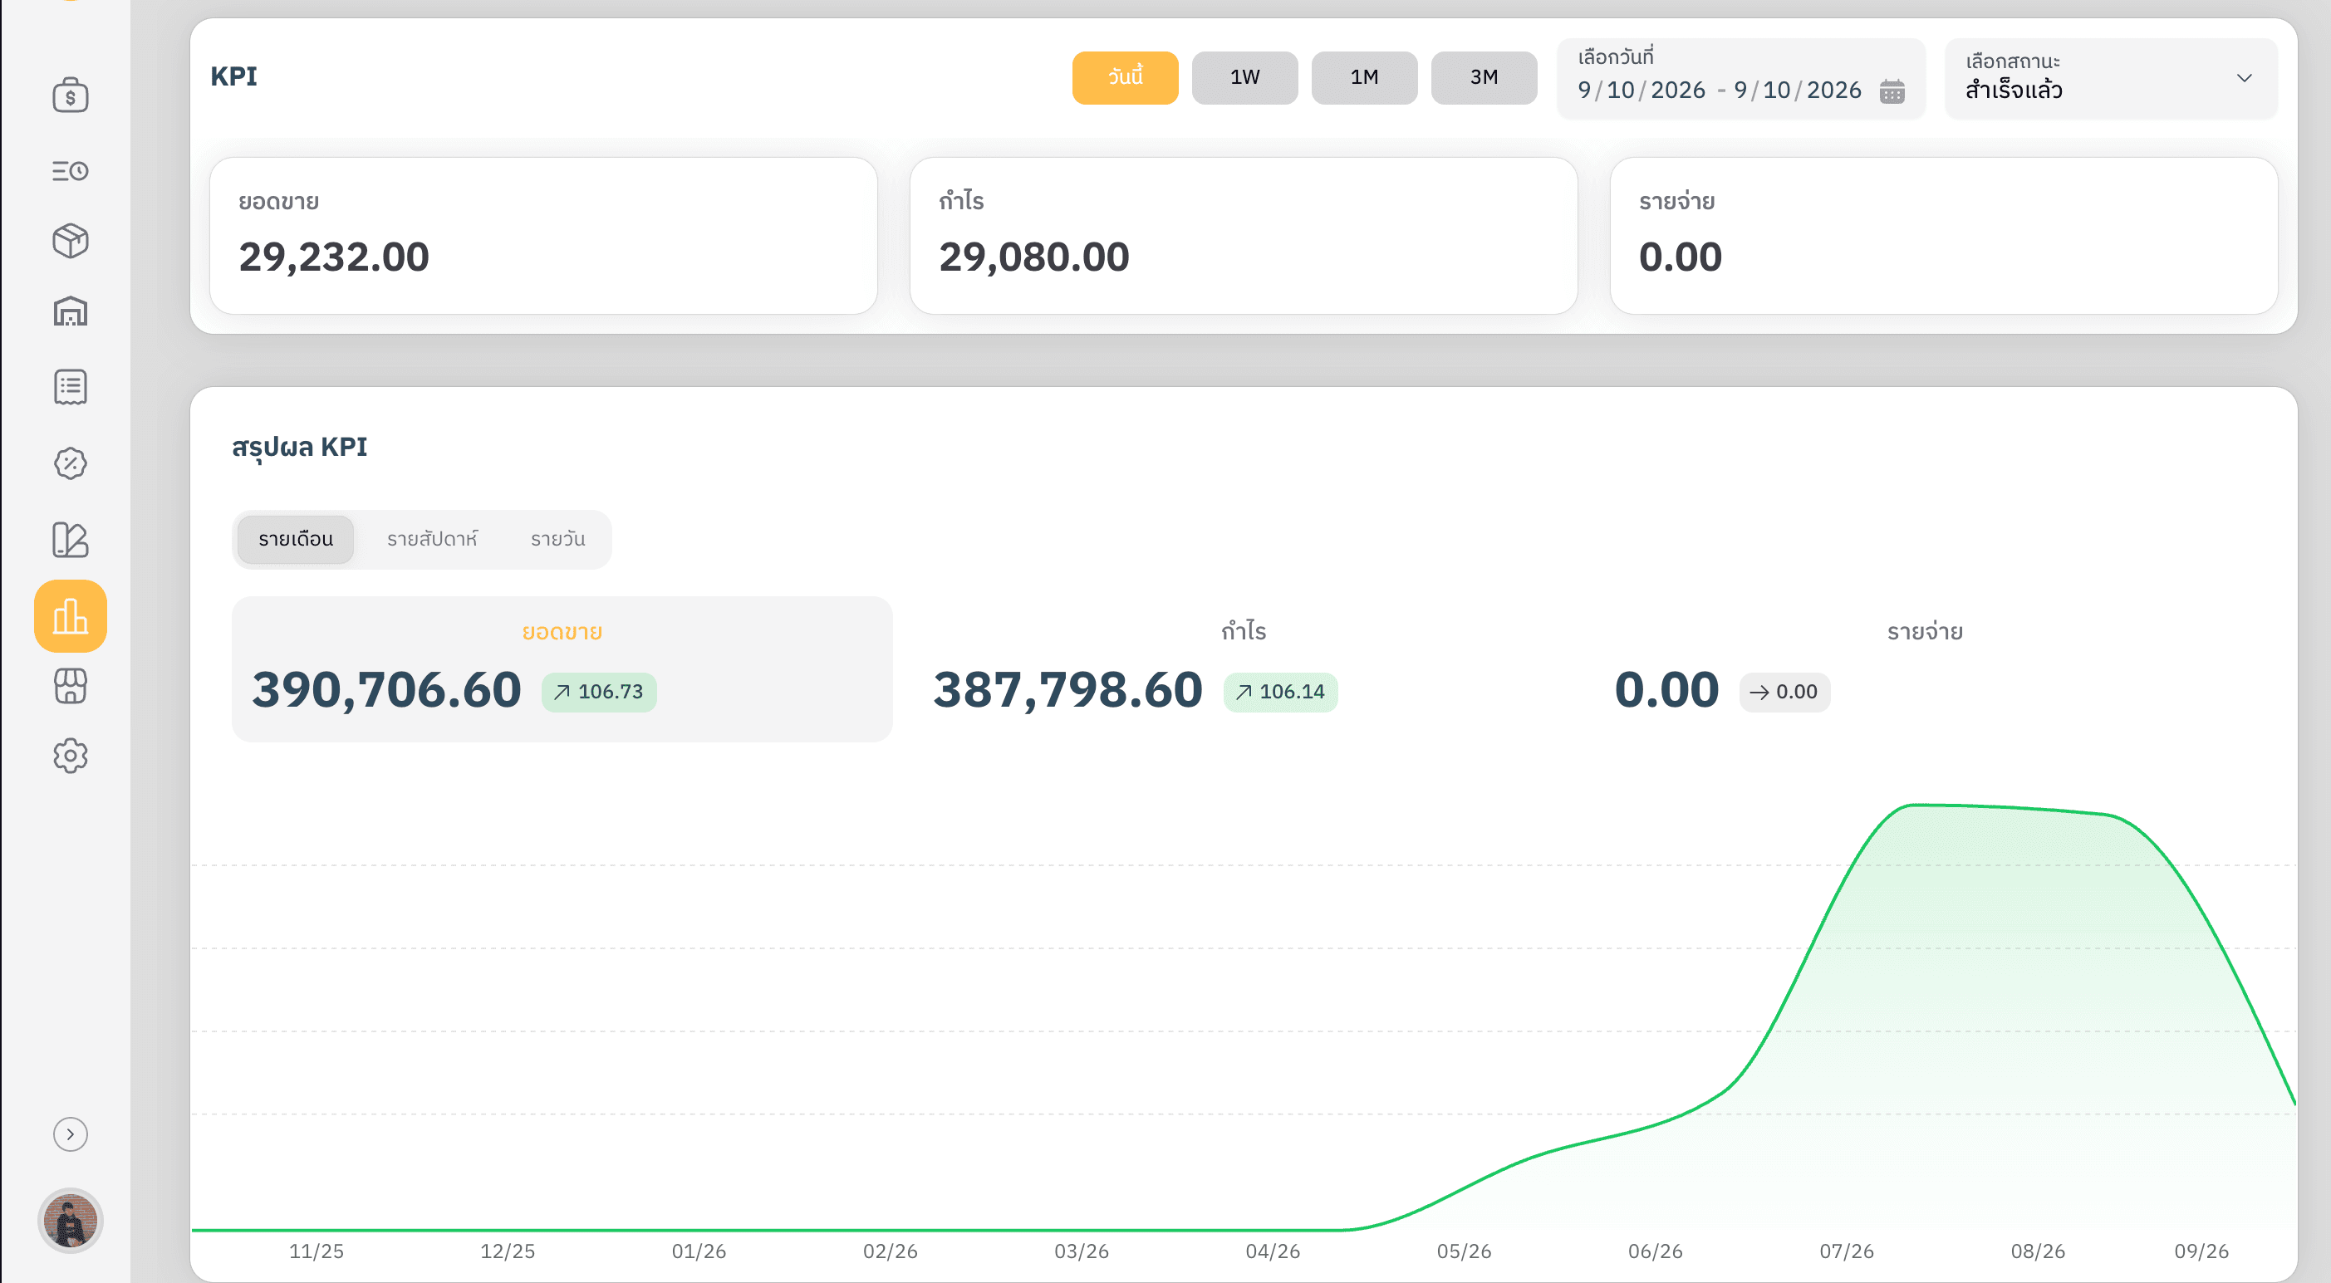This screenshot has width=2331, height=1283.
Task: Open the storefront shop icon in sidebar
Action: 70,686
